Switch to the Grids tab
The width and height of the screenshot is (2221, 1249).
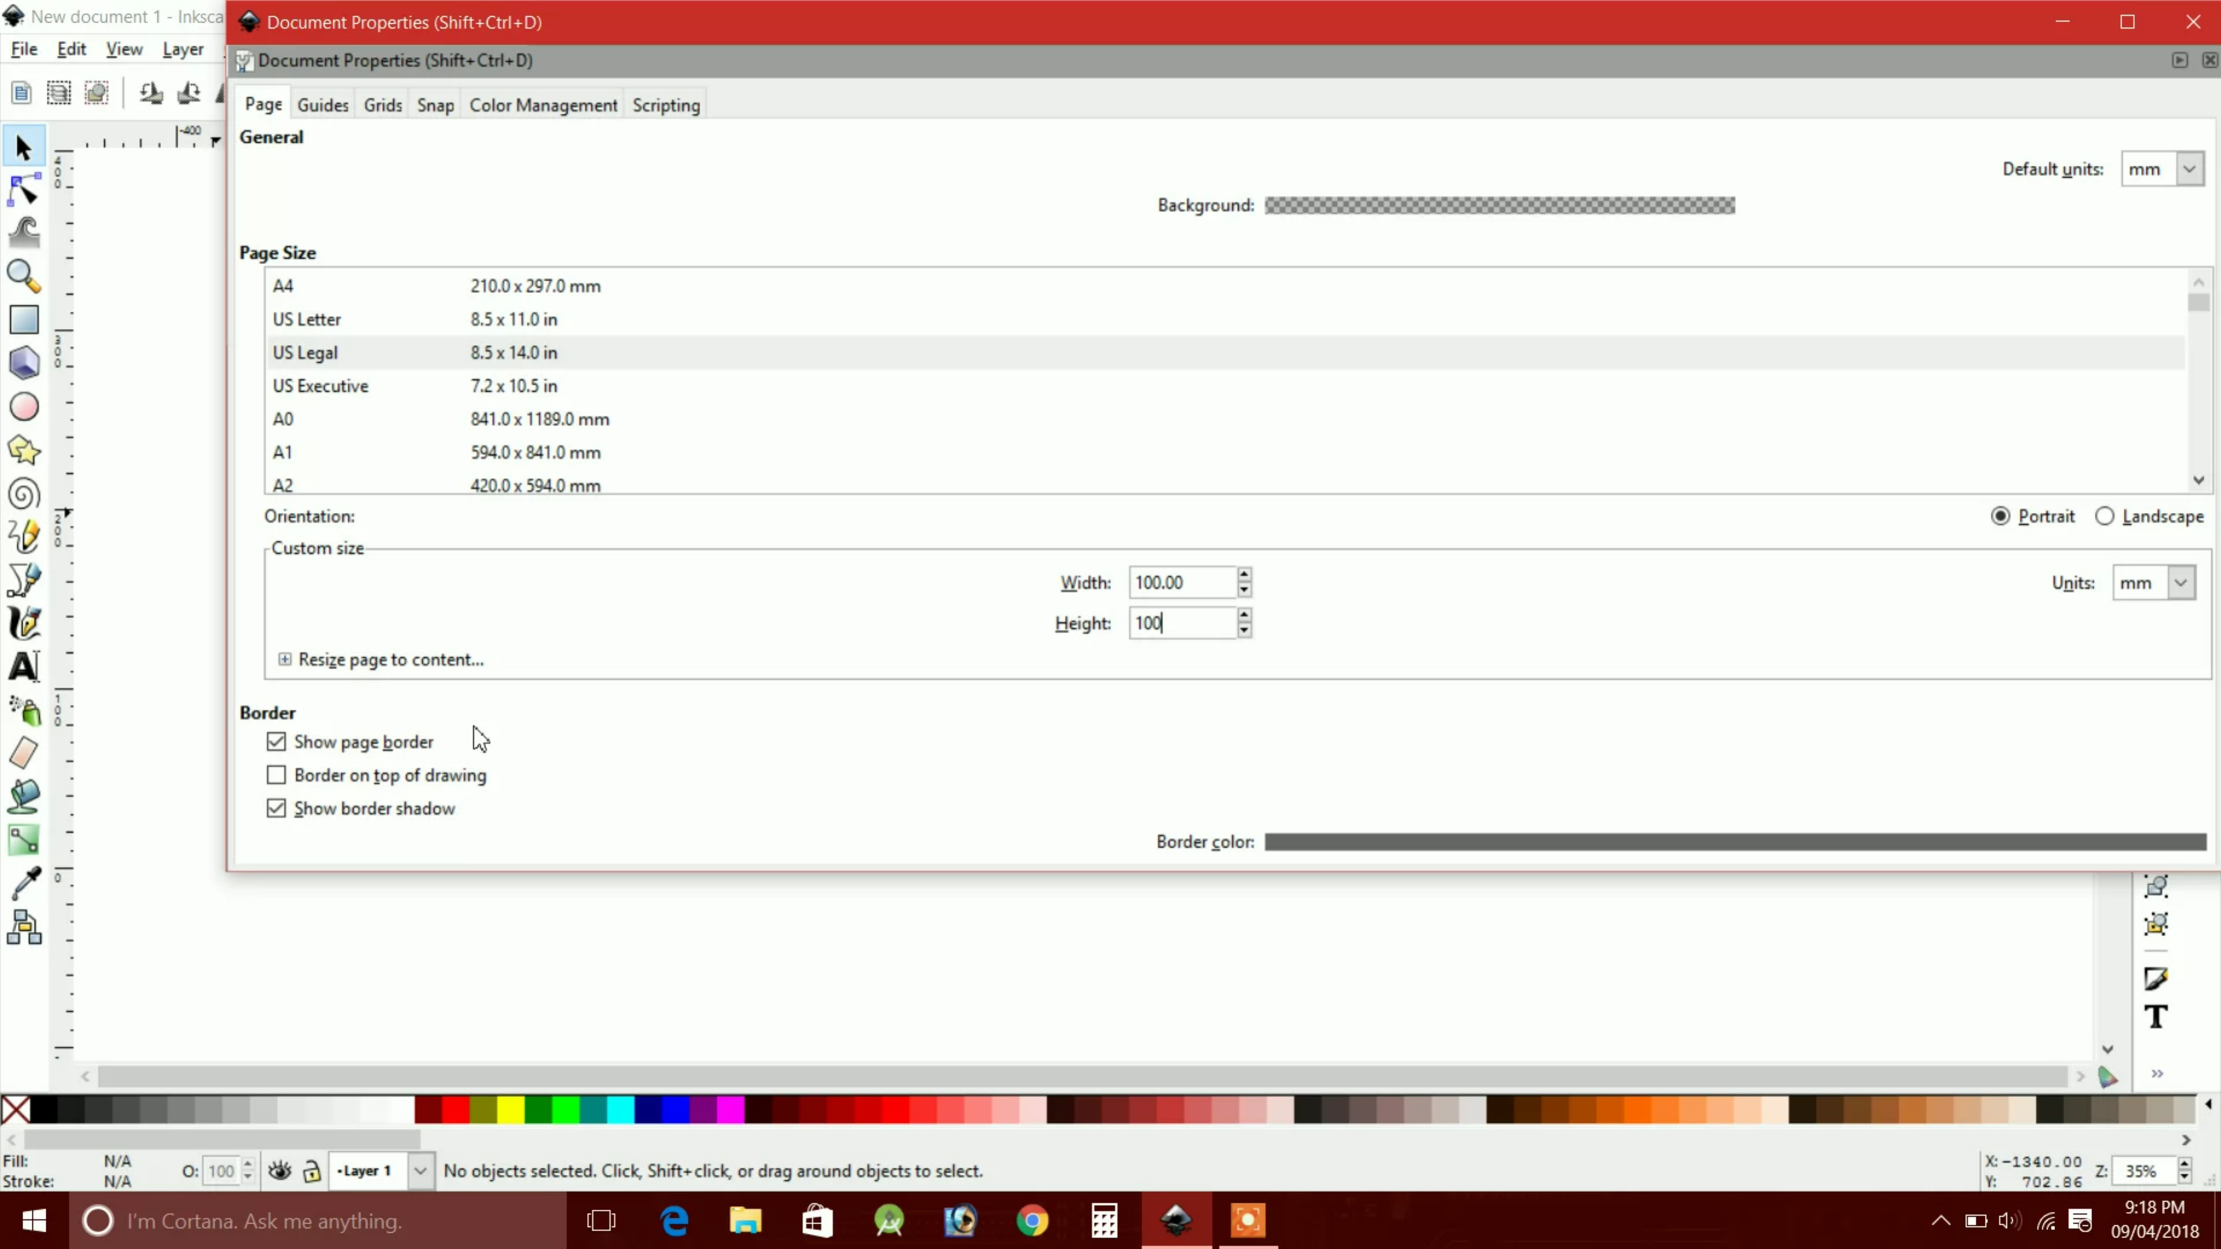[383, 105]
